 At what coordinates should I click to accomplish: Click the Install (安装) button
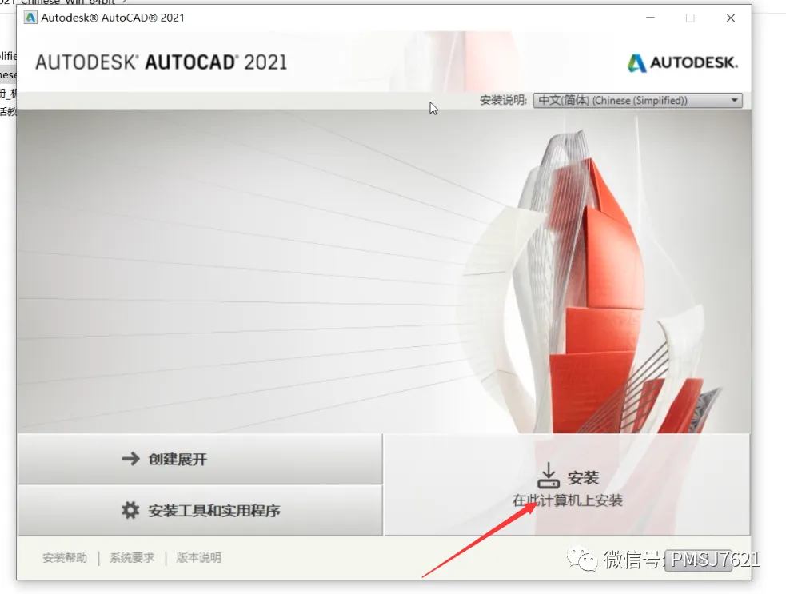(567, 484)
